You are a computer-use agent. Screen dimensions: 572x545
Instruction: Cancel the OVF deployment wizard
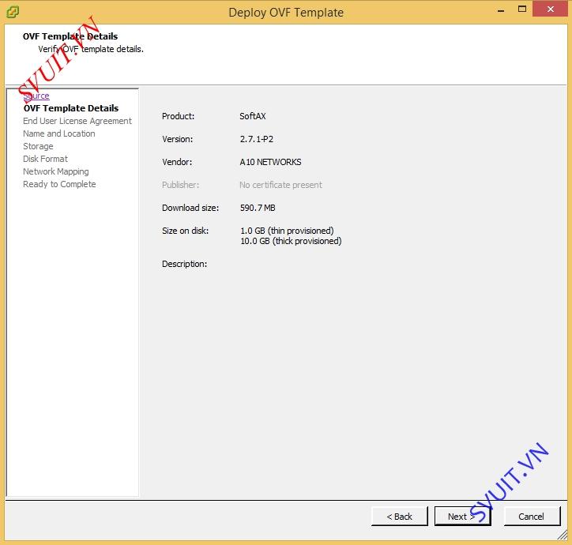[x=532, y=517]
